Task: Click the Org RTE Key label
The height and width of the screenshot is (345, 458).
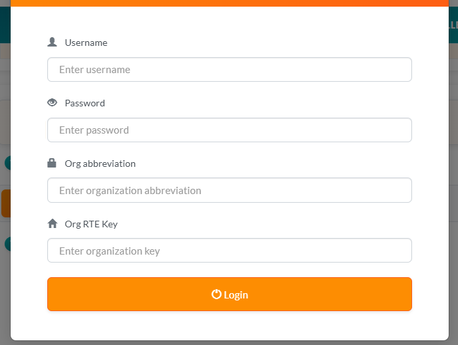Action: [x=91, y=224]
